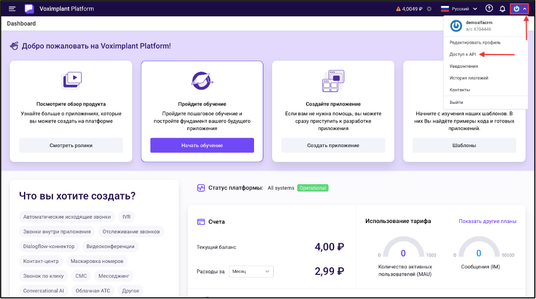
Task: Select Звонок по клику tag
Action: tap(43, 276)
